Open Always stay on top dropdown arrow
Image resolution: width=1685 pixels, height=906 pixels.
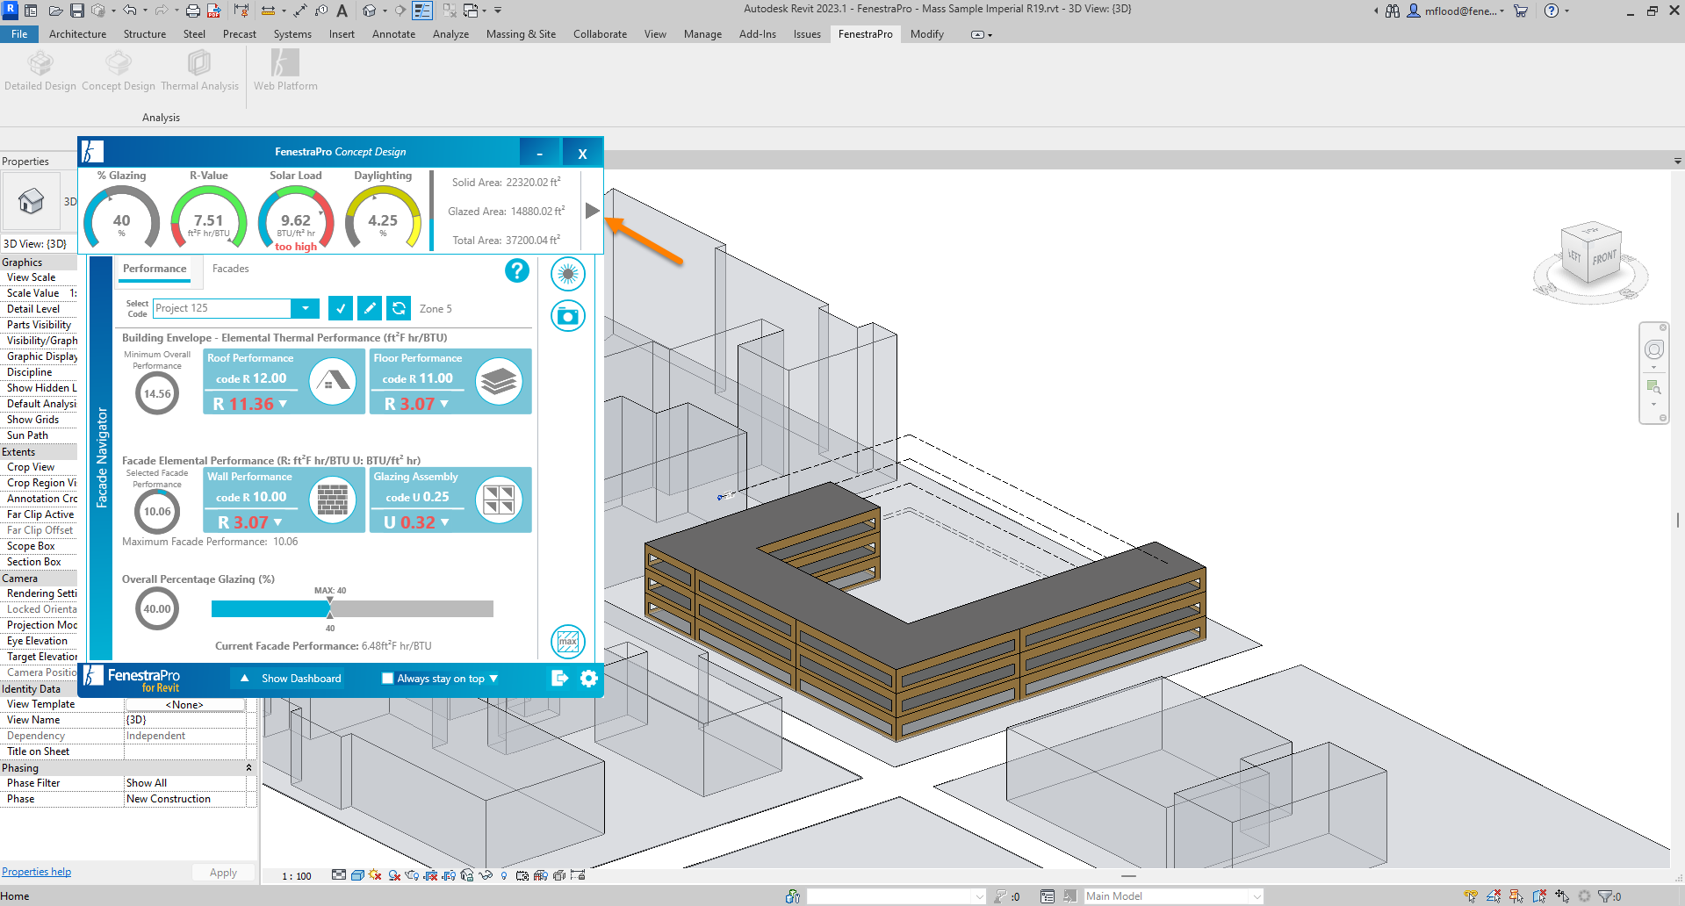493,679
